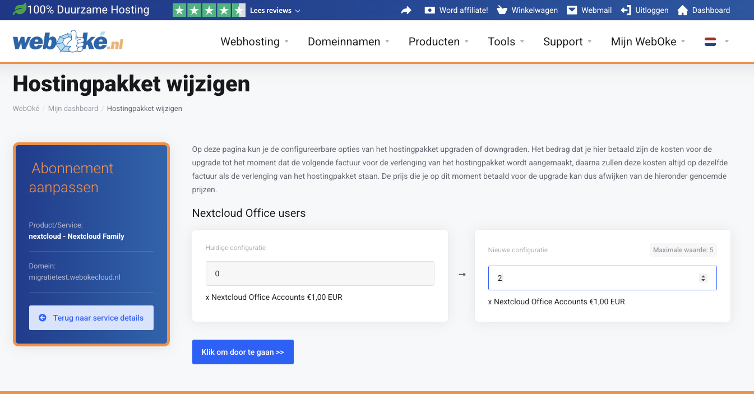The image size is (754, 394).
Task: Click the Word affiliate money icon
Action: pos(430,10)
